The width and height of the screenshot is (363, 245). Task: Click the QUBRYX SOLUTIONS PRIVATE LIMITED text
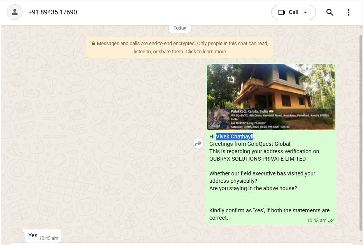[257, 159]
